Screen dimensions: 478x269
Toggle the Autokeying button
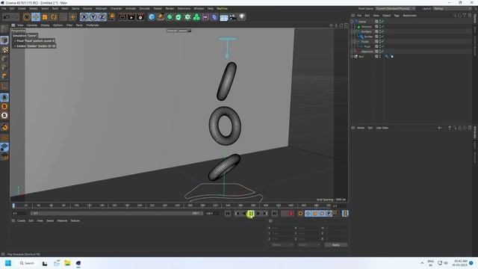[291, 214]
